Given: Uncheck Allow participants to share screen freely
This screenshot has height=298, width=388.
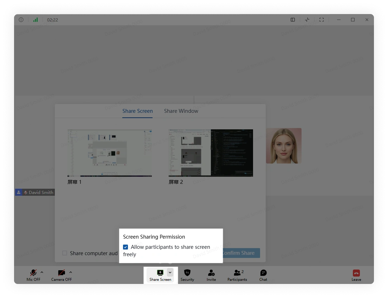Looking at the screenshot, I should pyautogui.click(x=125, y=247).
